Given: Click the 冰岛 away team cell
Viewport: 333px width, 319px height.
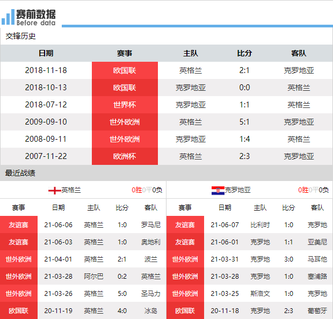Looking at the screenshot, I should 151,311.
